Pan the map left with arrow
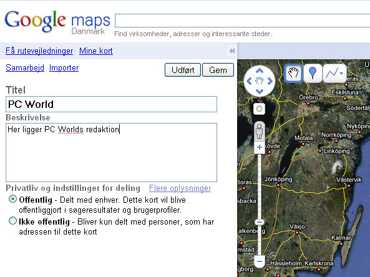 click(x=249, y=81)
